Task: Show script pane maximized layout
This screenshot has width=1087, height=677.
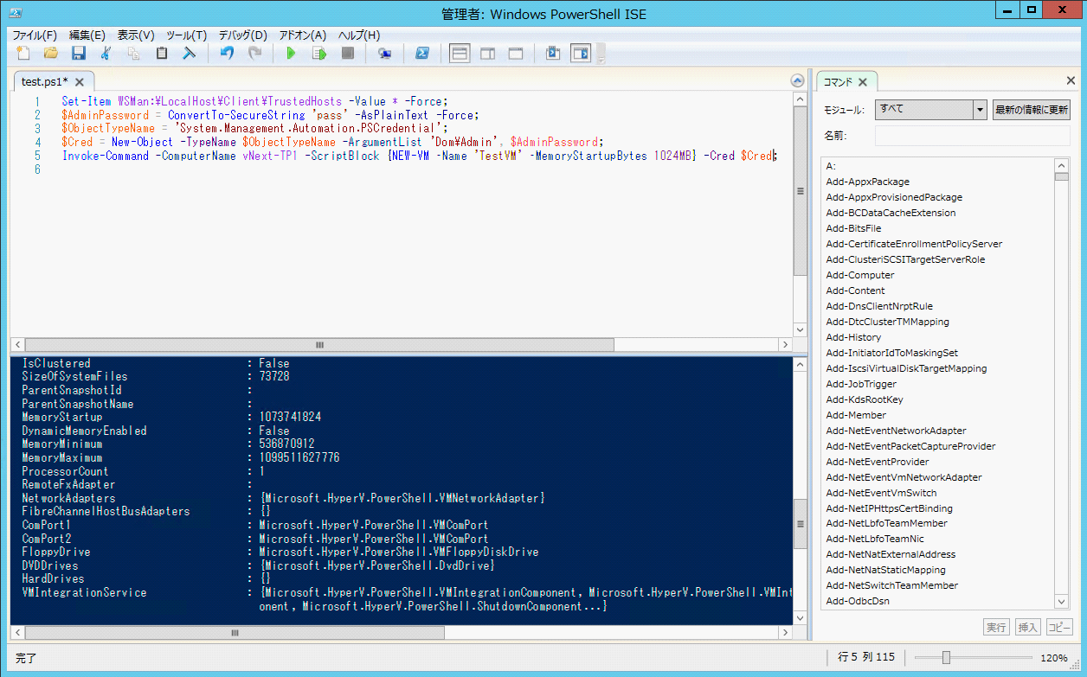Action: (x=515, y=54)
